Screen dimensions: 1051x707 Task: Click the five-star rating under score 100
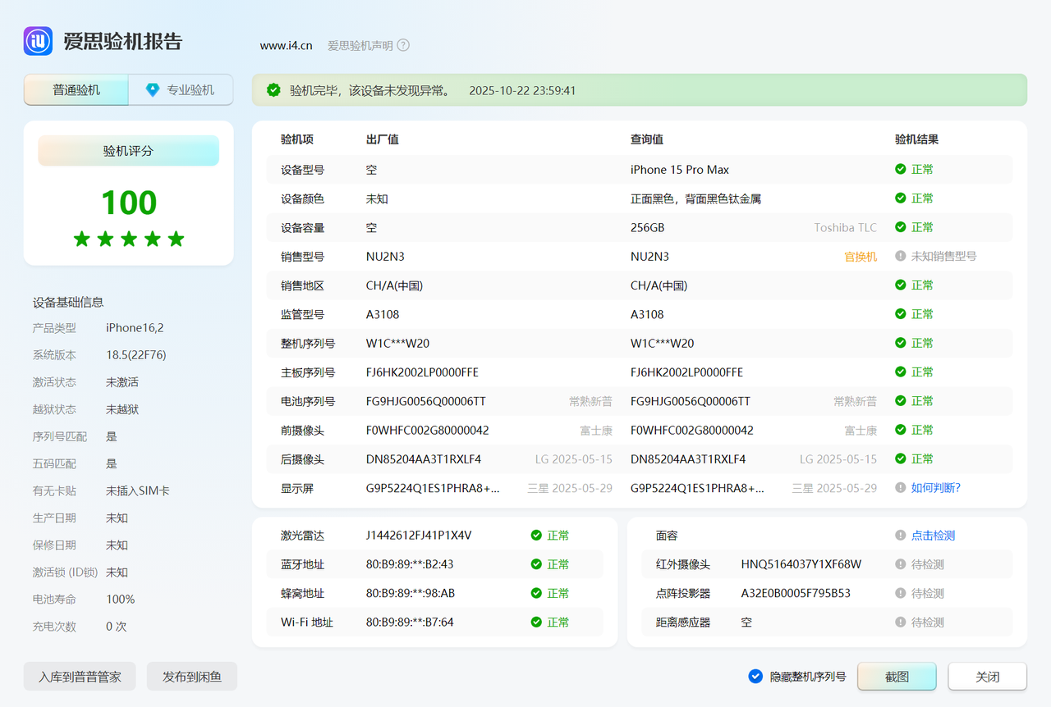click(129, 239)
